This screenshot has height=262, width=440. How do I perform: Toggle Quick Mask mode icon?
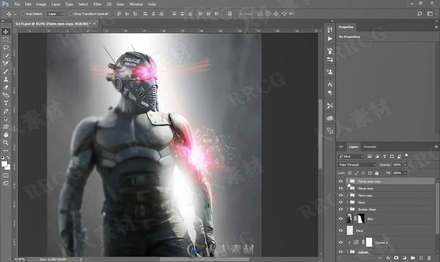6,175
